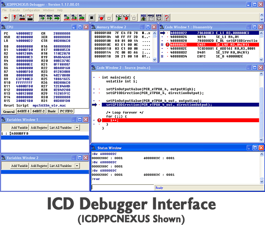Click Add Variable in Variables Window 2
265x225 pixels.
[19, 166]
